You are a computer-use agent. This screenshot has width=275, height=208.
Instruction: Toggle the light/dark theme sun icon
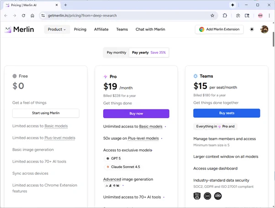tap(252, 29)
